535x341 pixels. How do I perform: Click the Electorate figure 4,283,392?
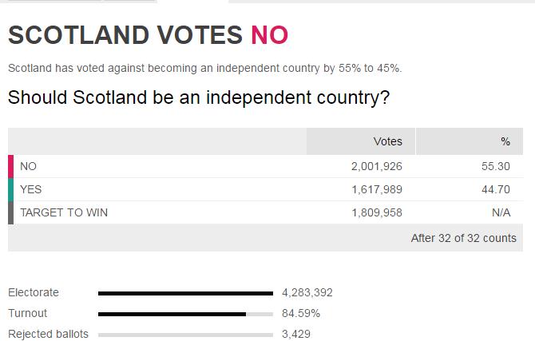point(307,293)
